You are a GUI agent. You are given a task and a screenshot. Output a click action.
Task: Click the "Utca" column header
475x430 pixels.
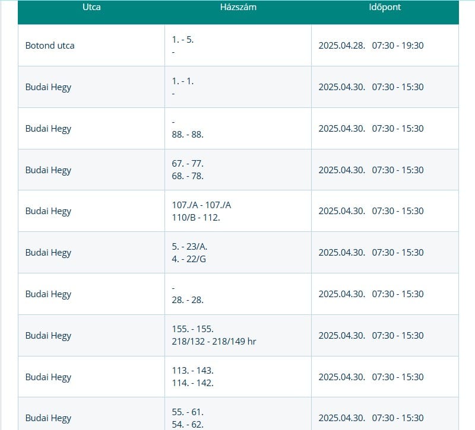click(91, 8)
